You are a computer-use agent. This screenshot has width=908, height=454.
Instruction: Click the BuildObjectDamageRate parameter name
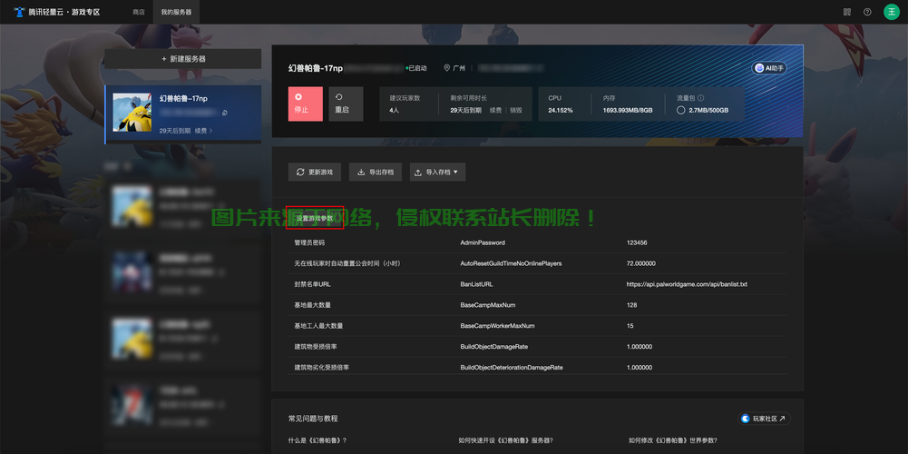494,347
